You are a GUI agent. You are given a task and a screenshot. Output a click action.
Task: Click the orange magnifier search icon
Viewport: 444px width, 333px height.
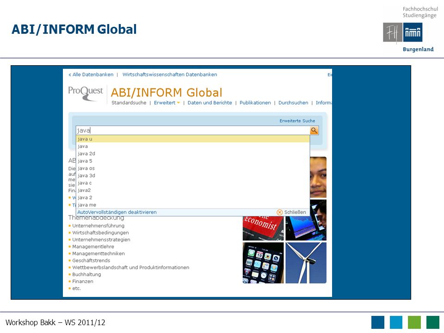pos(314,130)
